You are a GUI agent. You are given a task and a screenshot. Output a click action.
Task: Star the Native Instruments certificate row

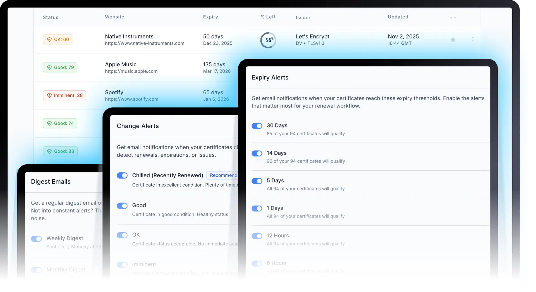pos(453,40)
